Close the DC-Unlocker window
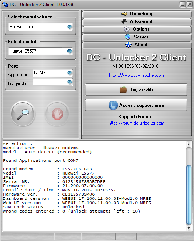The height and width of the screenshot is (241, 194). (x=190, y=4)
